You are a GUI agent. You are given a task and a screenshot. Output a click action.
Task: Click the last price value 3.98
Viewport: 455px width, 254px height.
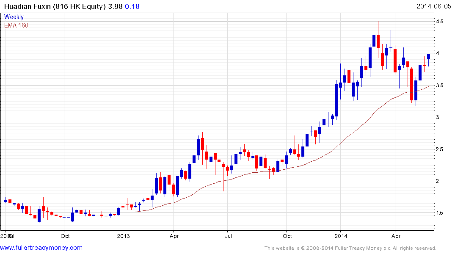(x=115, y=6)
